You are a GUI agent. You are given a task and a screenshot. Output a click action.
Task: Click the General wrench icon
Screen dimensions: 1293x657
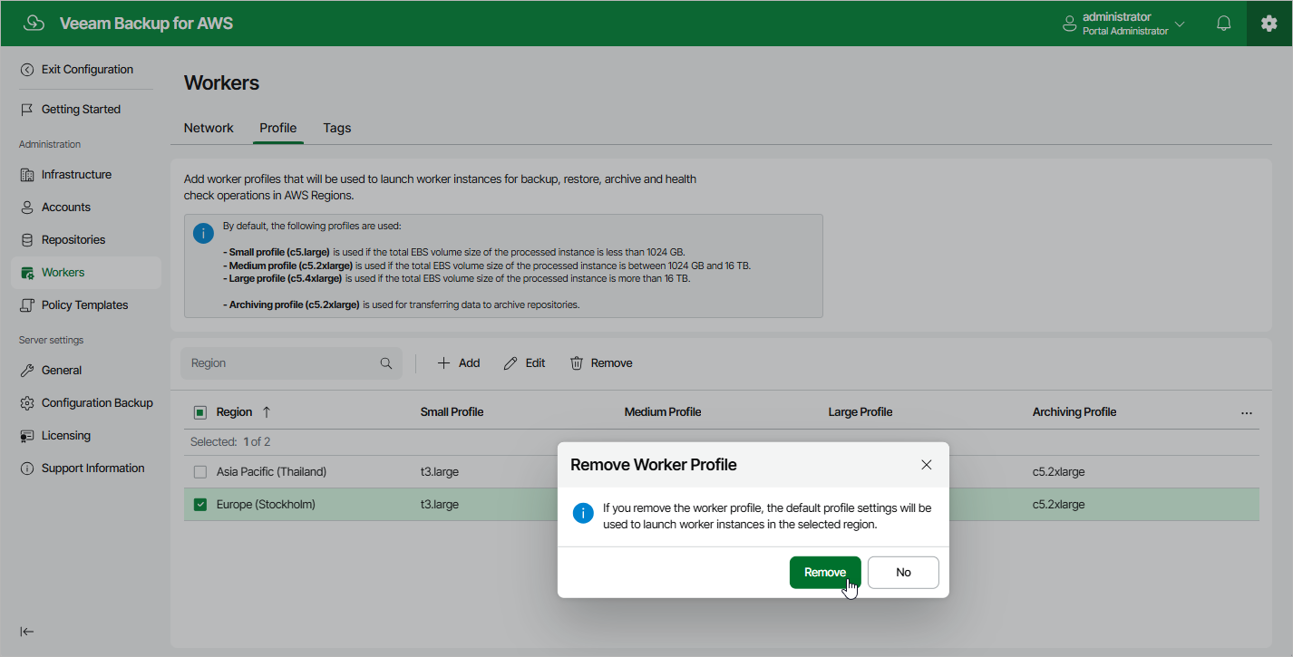click(27, 371)
